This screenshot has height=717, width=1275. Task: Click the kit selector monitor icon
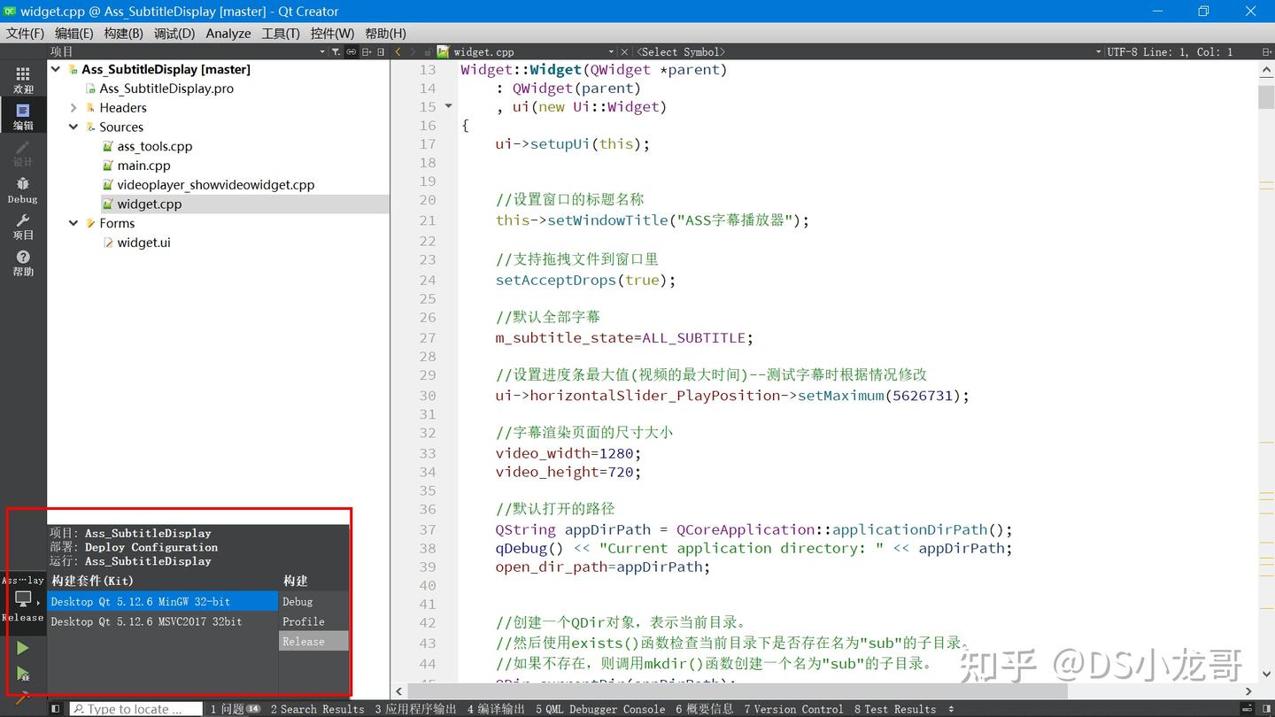pos(23,599)
